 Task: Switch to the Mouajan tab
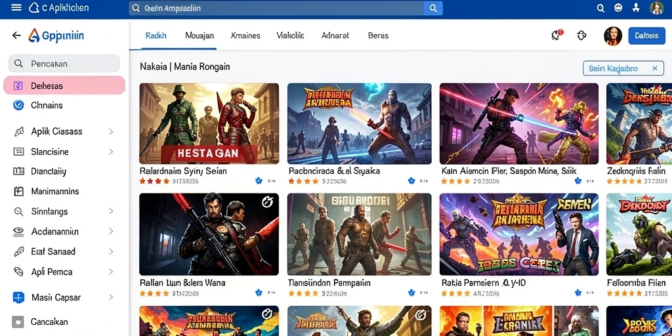click(x=199, y=35)
